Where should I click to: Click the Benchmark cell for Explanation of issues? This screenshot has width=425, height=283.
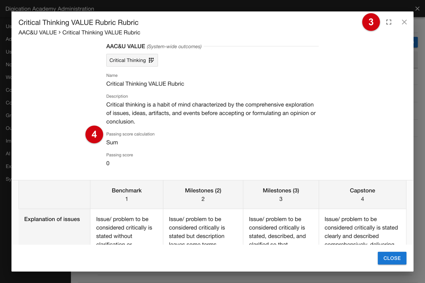click(x=126, y=227)
